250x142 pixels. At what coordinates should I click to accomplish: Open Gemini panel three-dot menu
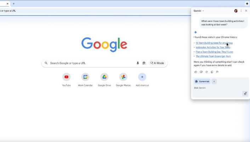coord(241,11)
